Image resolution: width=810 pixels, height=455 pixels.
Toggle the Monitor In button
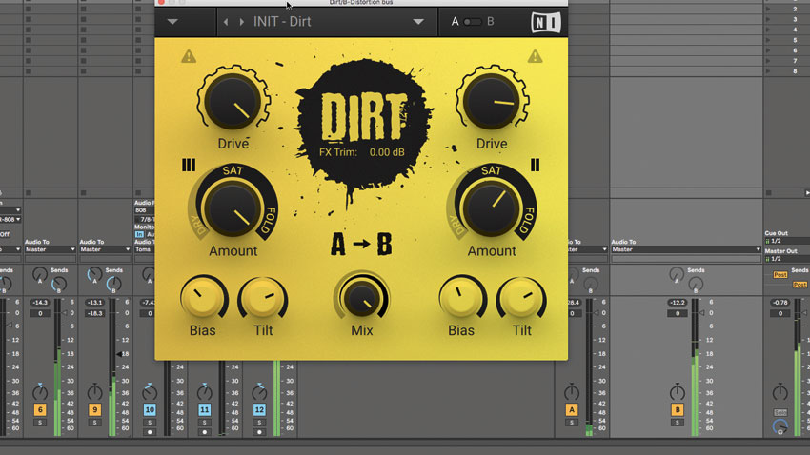click(139, 235)
